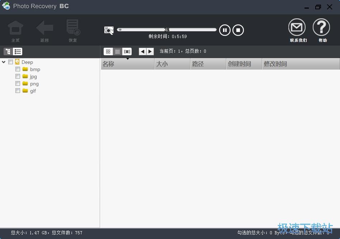340x239 pixels.
Task: Check the bmp folder checkbox
Action: coord(18,69)
